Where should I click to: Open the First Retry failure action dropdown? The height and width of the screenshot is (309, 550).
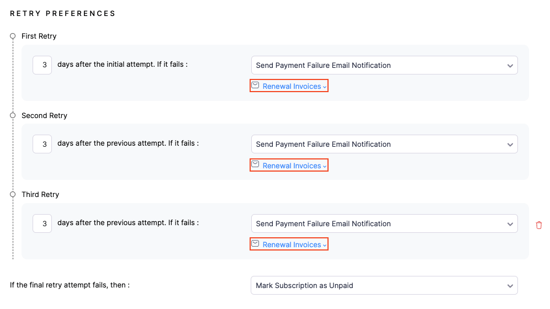384,65
